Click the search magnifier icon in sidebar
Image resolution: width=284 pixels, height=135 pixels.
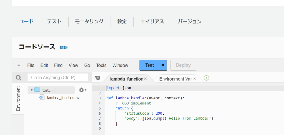point(18,78)
